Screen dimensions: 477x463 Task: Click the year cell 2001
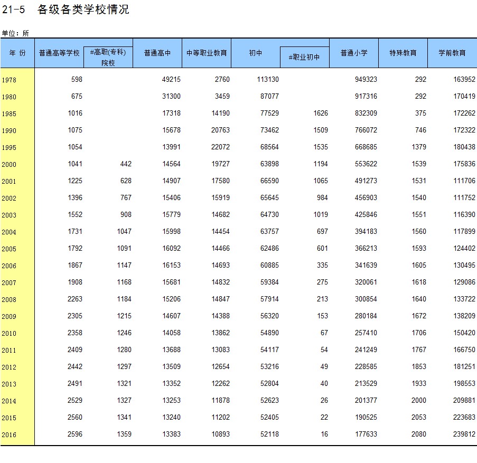pyautogui.click(x=9, y=182)
